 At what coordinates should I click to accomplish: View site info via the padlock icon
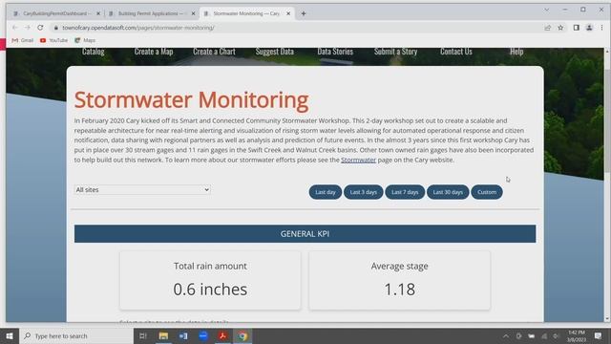pos(56,28)
